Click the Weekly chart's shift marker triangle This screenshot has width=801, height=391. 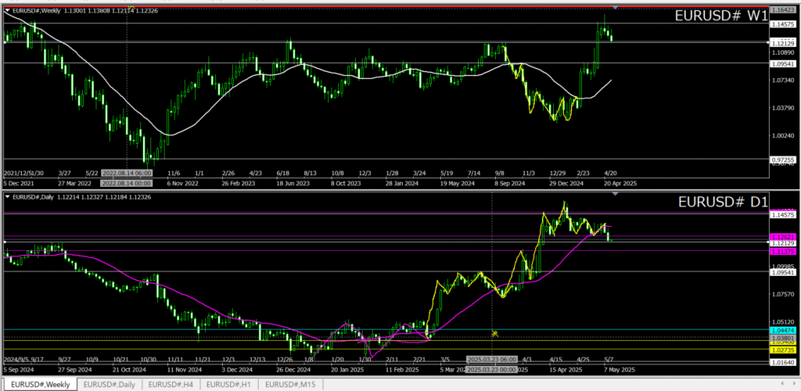pyautogui.click(x=616, y=7)
